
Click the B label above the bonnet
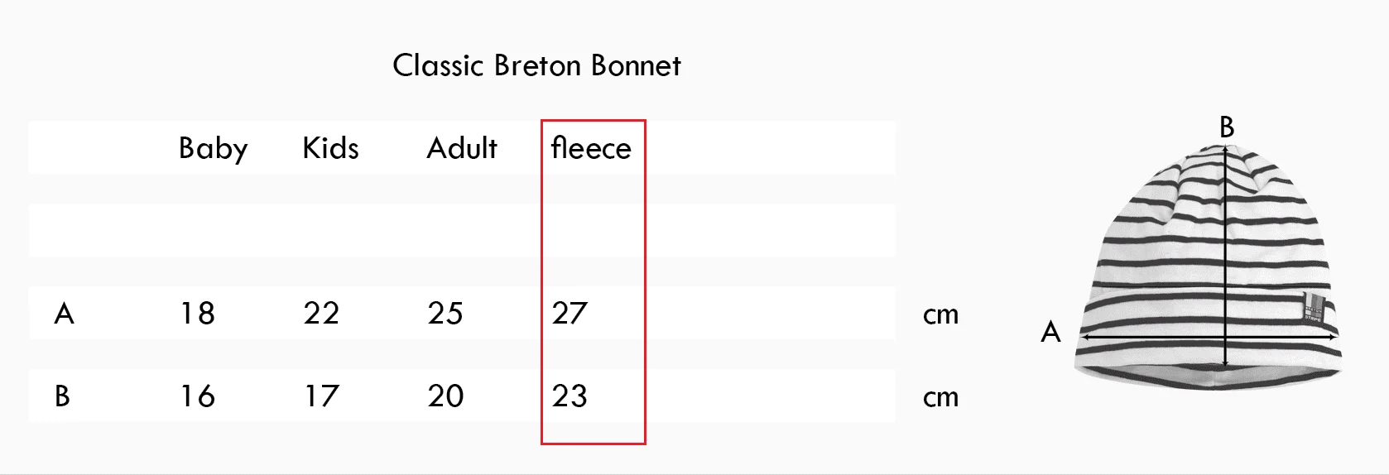(x=1227, y=127)
